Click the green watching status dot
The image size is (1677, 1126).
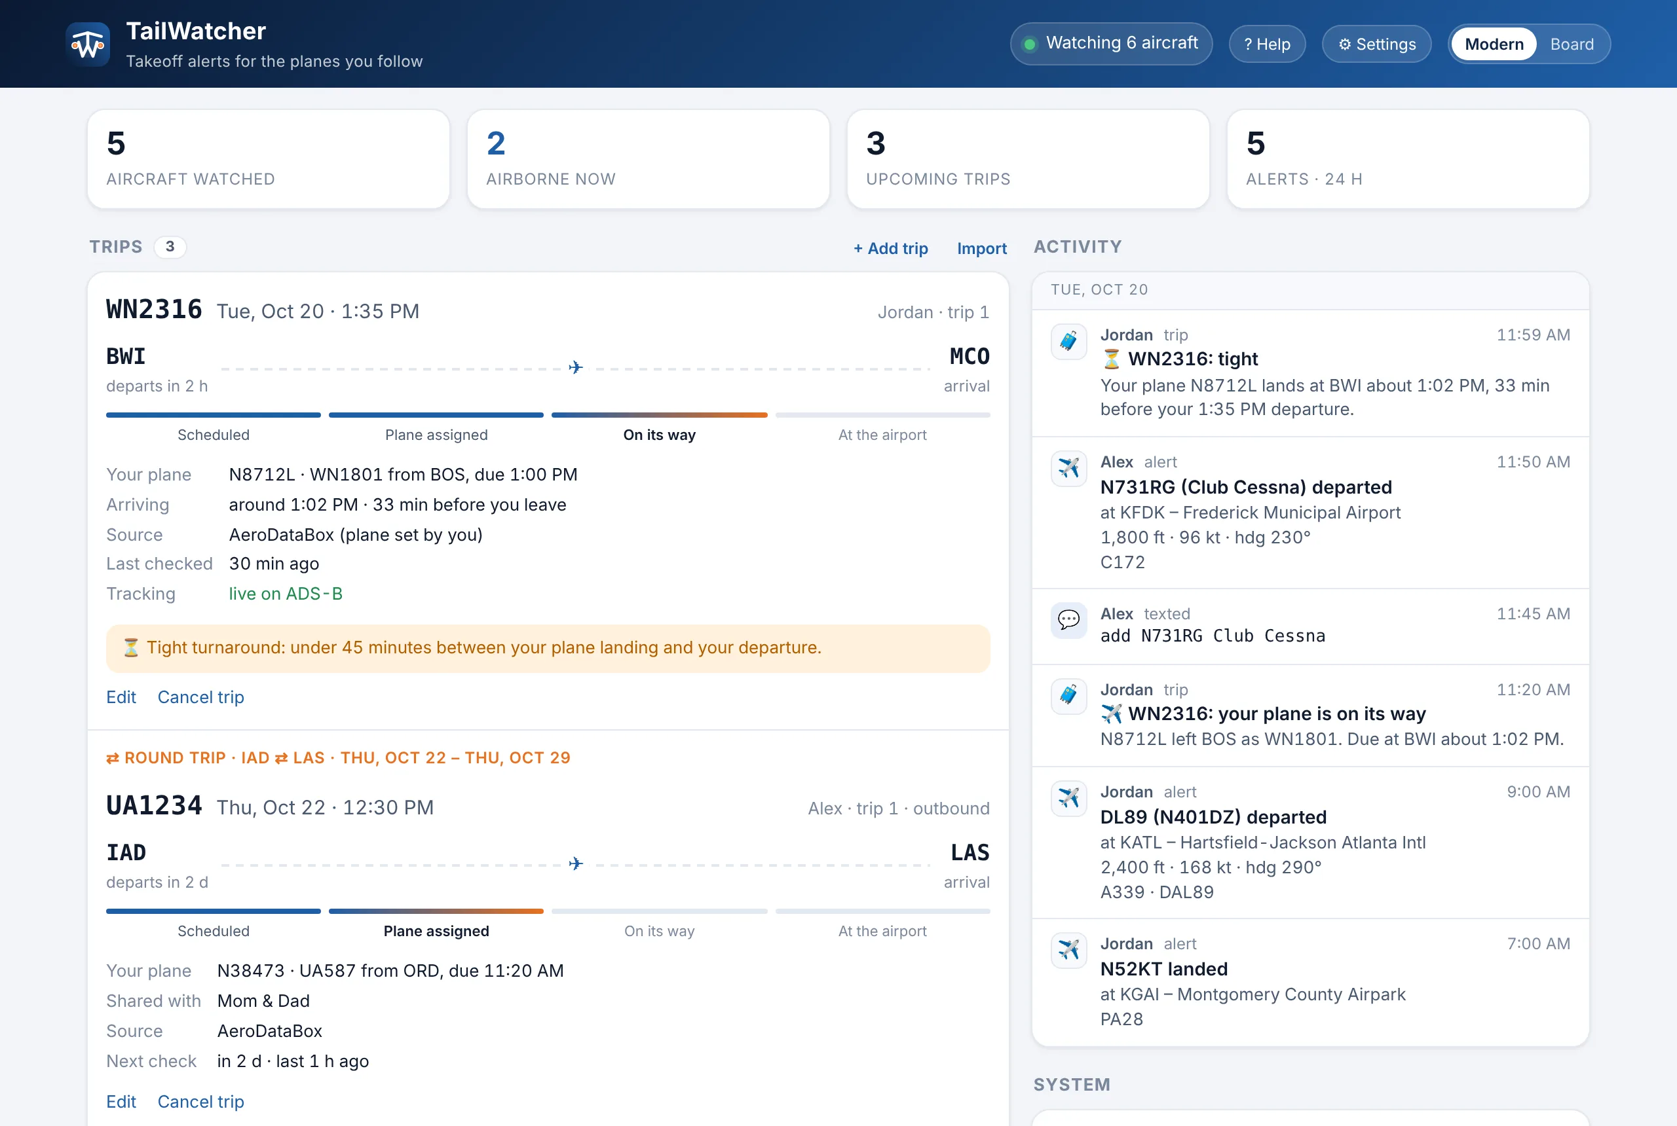[x=1030, y=45]
